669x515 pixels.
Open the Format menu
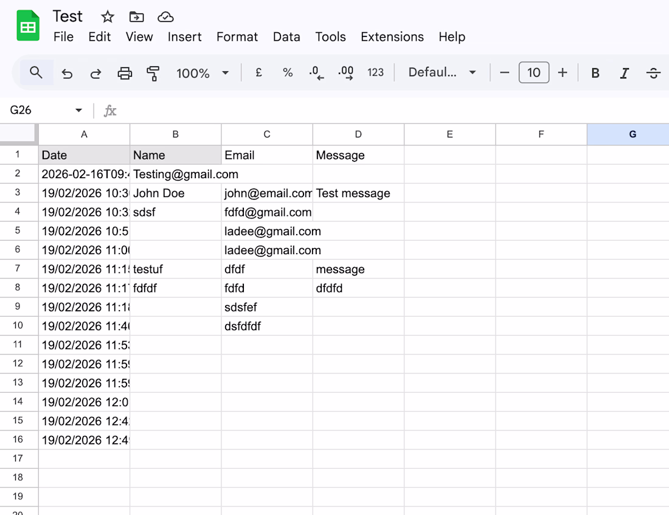pos(237,37)
